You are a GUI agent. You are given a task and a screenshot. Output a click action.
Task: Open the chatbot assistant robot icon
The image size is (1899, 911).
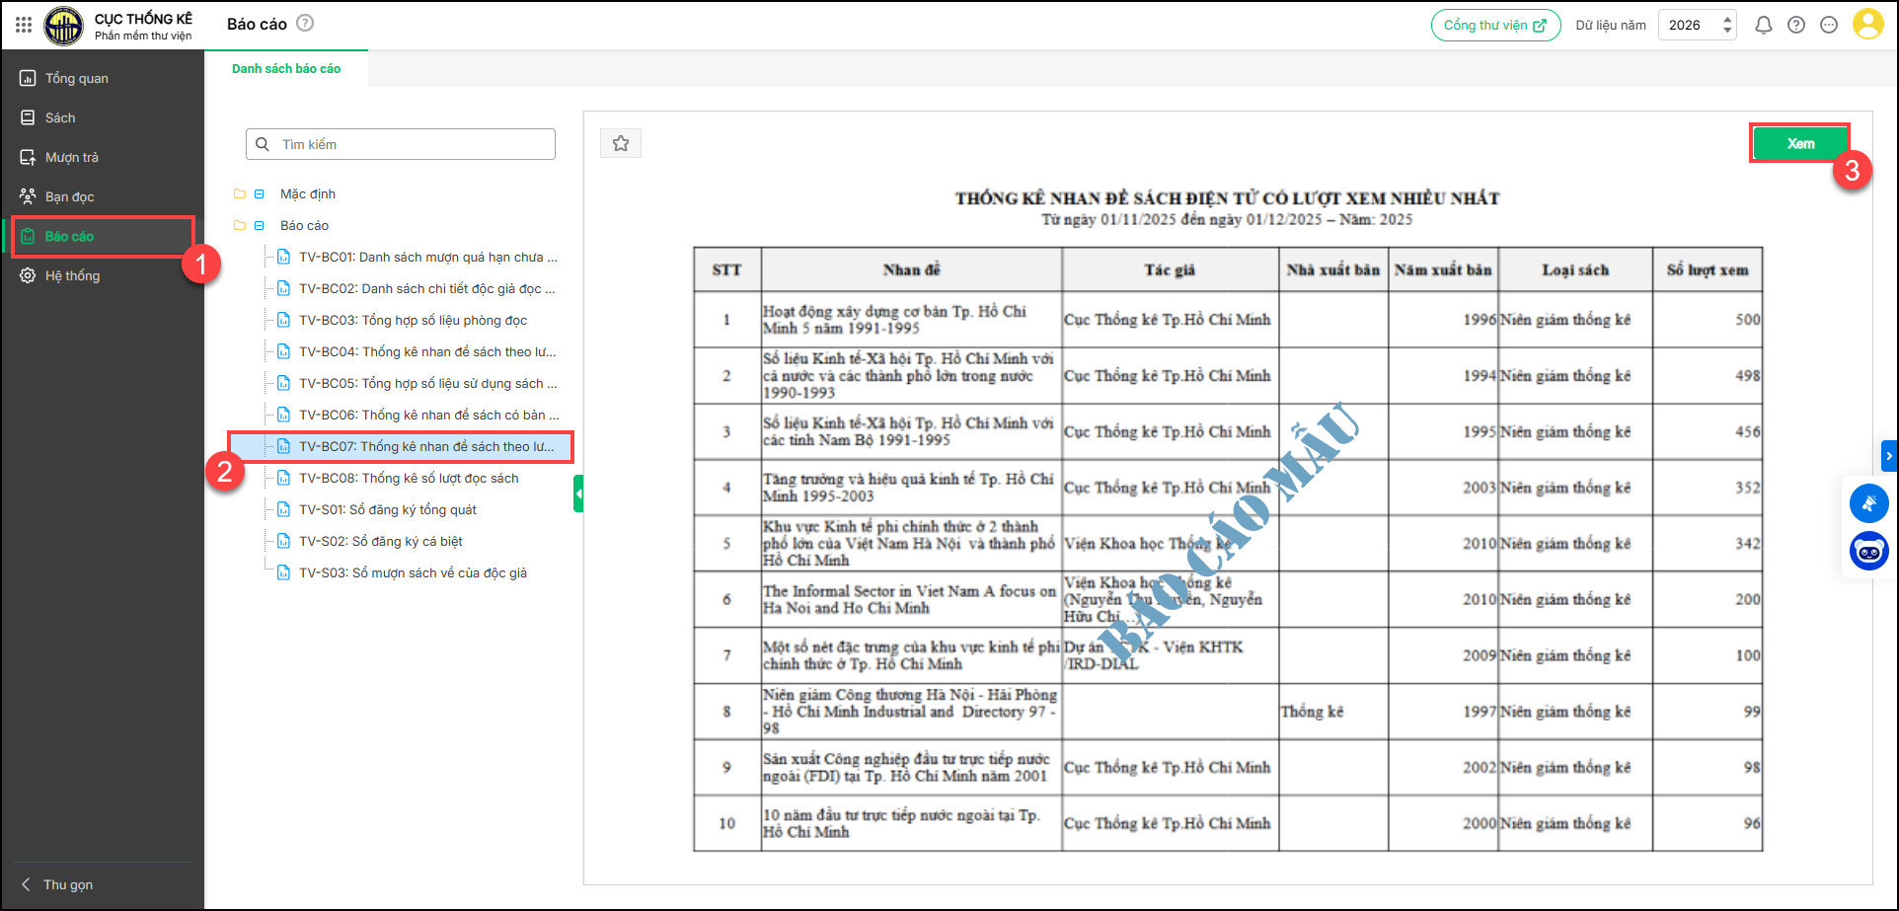pyautogui.click(x=1868, y=551)
